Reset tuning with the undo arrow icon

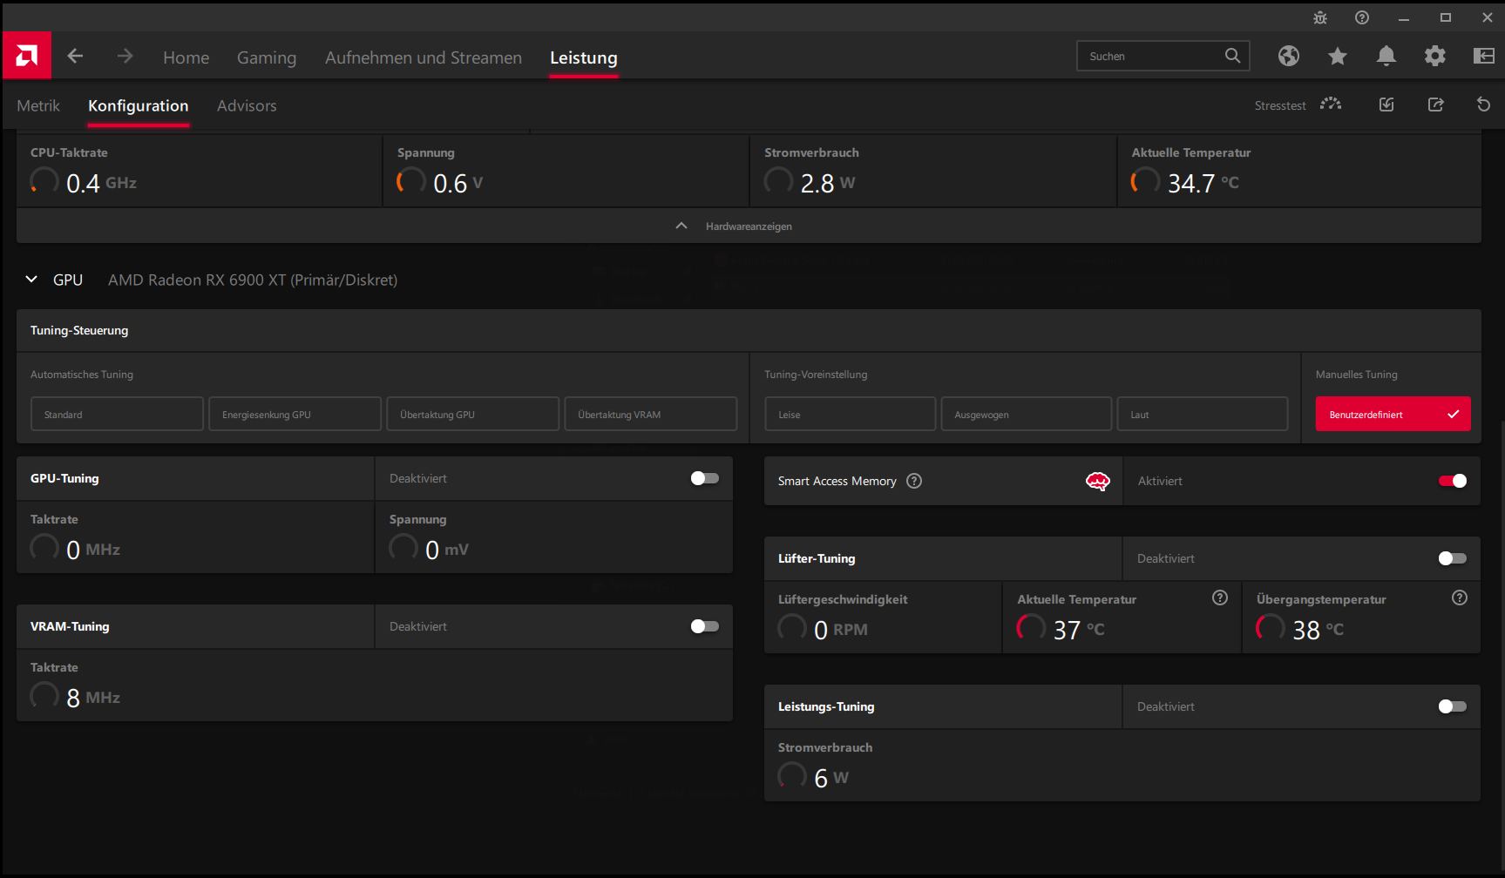tap(1483, 105)
